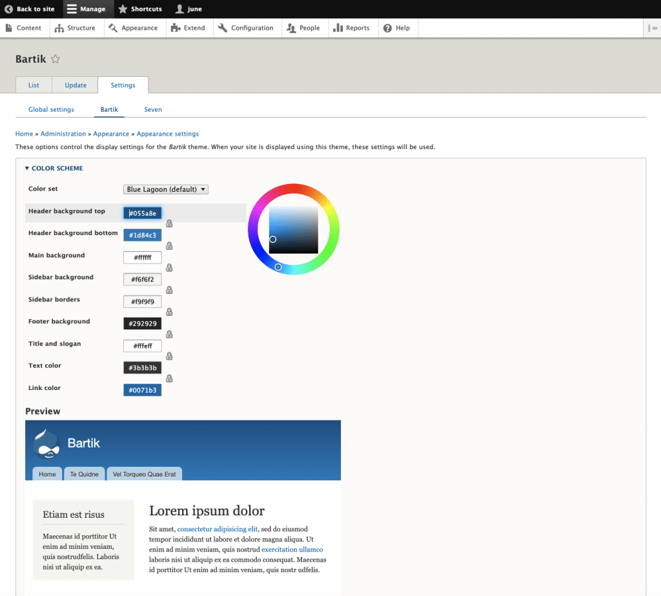
Task: Click exercitation ullamco preview link
Action: [x=292, y=550]
